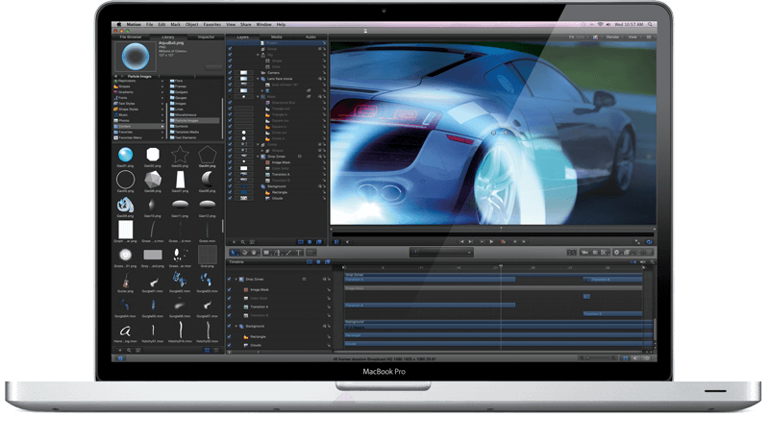Screen dimensions: 769x442
Task: Uncheck Image Mask in Timeline list
Action: (x=229, y=289)
